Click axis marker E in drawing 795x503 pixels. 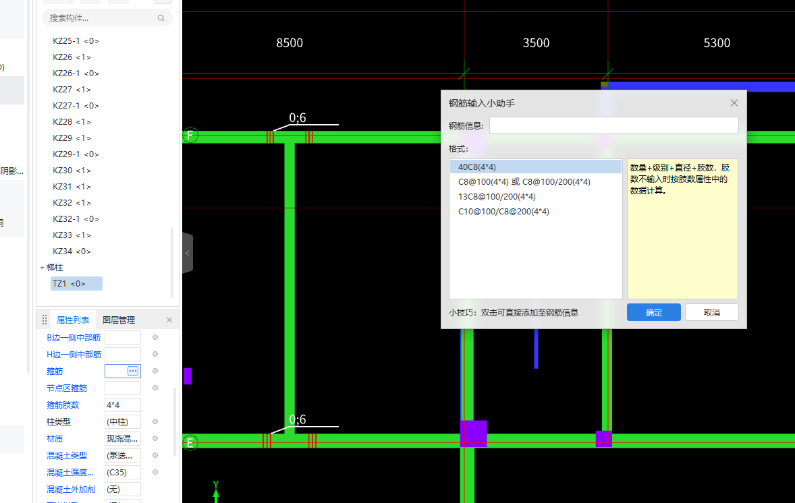pos(190,443)
